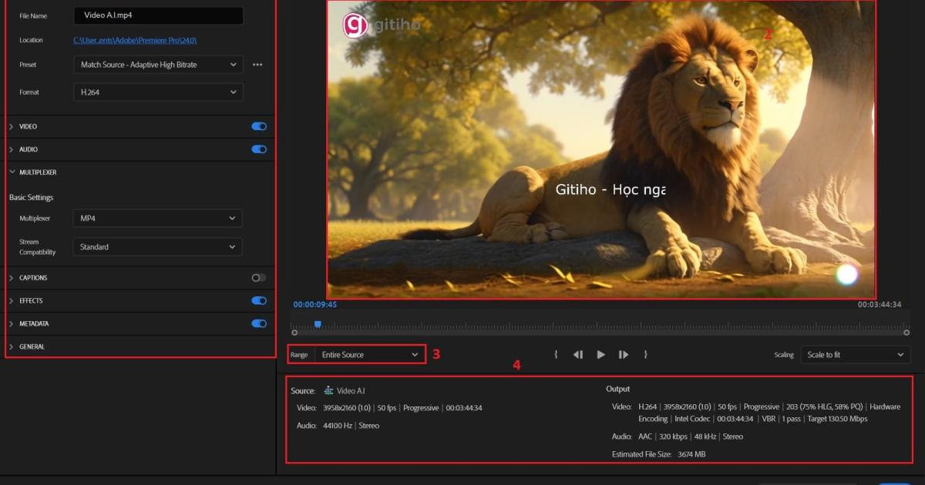Set the In point on the timeline
This screenshot has height=485, width=925.
pos(556,354)
